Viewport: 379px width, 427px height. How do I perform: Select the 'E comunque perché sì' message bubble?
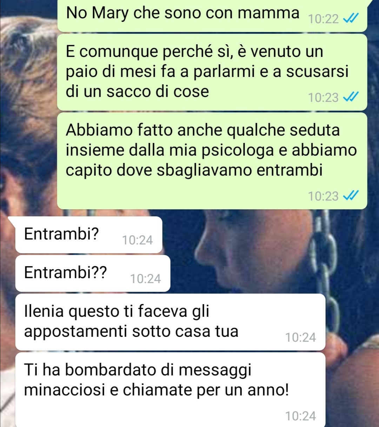click(212, 72)
